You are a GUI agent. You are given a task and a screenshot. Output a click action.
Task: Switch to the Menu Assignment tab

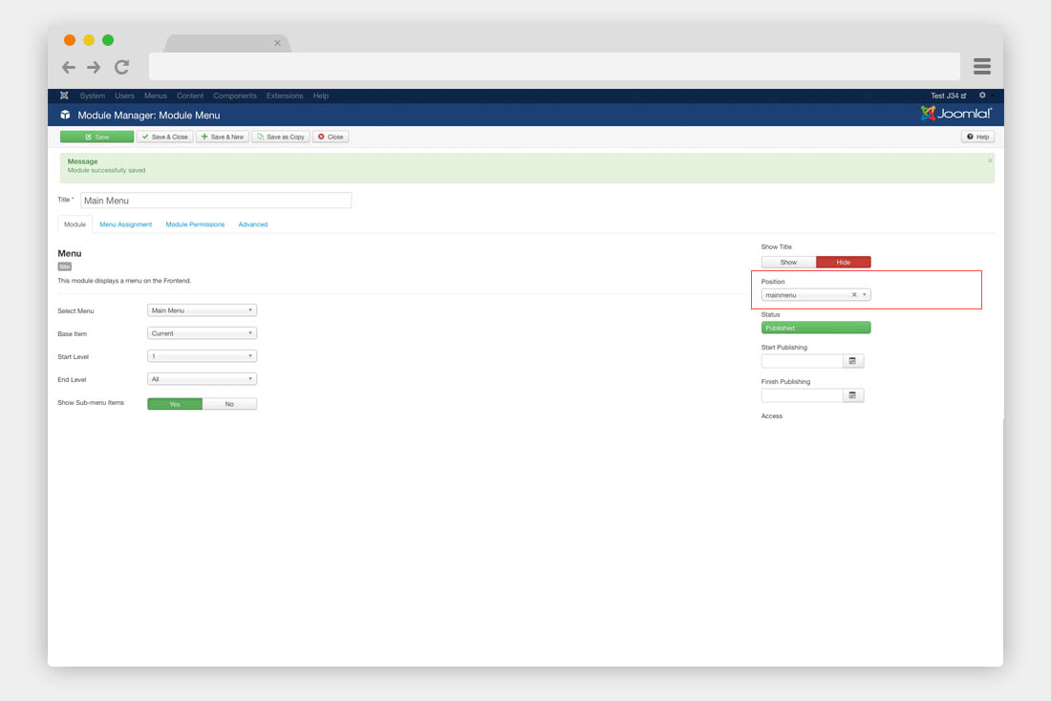tap(125, 224)
